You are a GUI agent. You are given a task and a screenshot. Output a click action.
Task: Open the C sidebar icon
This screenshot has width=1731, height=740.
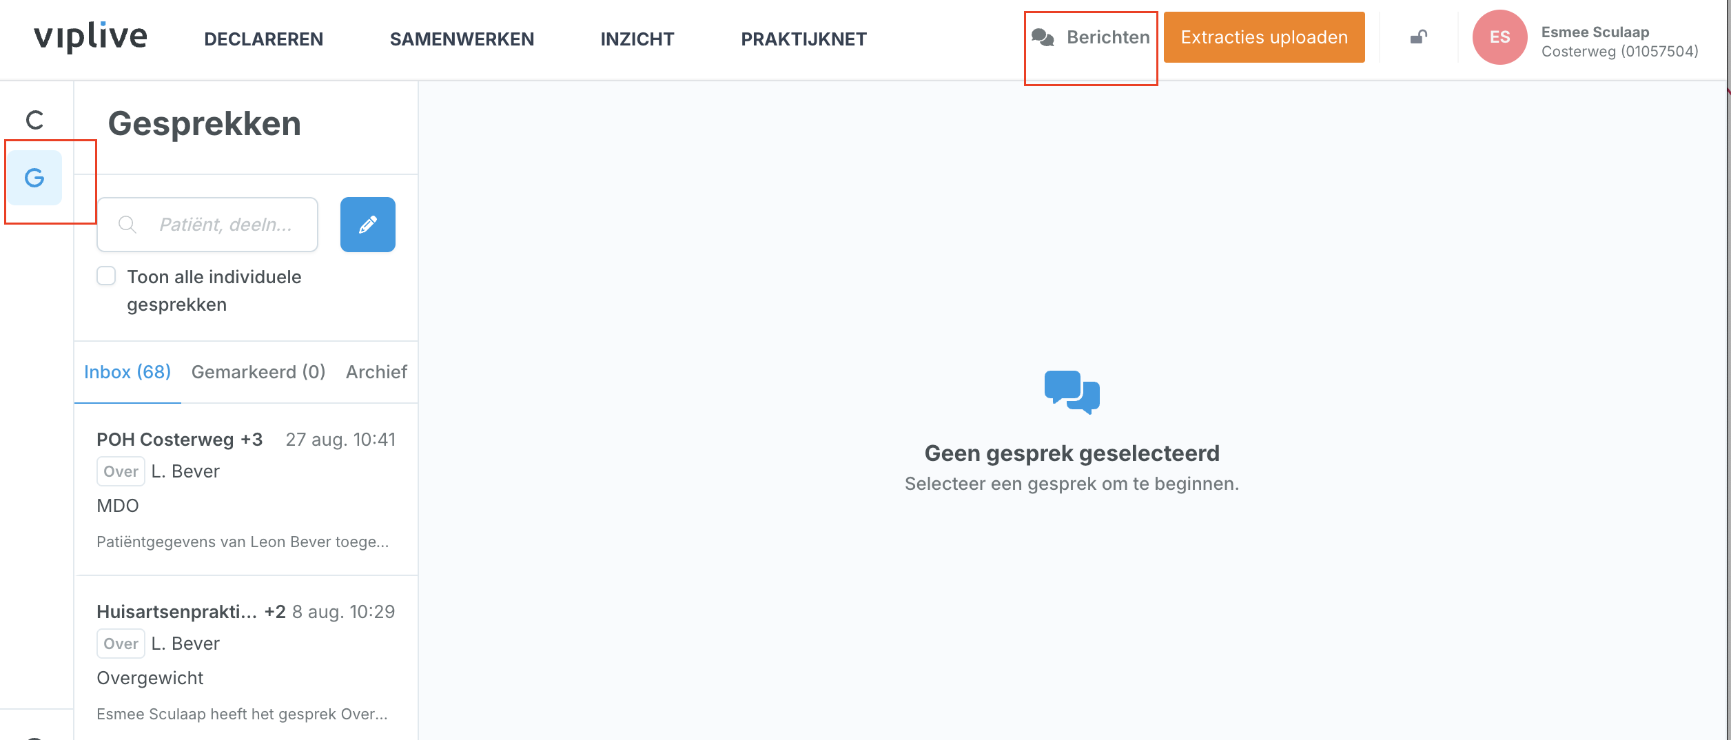point(34,120)
